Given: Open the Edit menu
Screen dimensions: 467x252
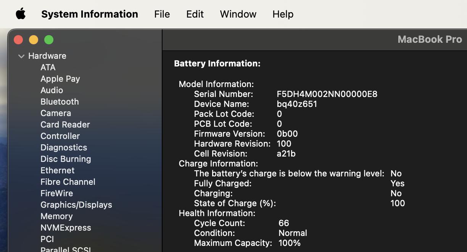Looking at the screenshot, I should click(195, 14).
